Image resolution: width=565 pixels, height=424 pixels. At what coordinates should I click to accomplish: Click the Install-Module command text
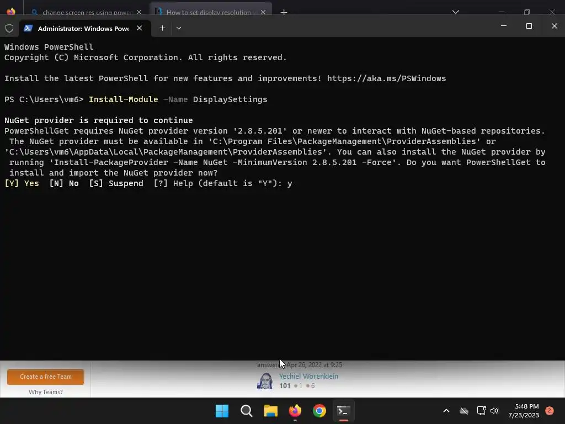point(123,99)
